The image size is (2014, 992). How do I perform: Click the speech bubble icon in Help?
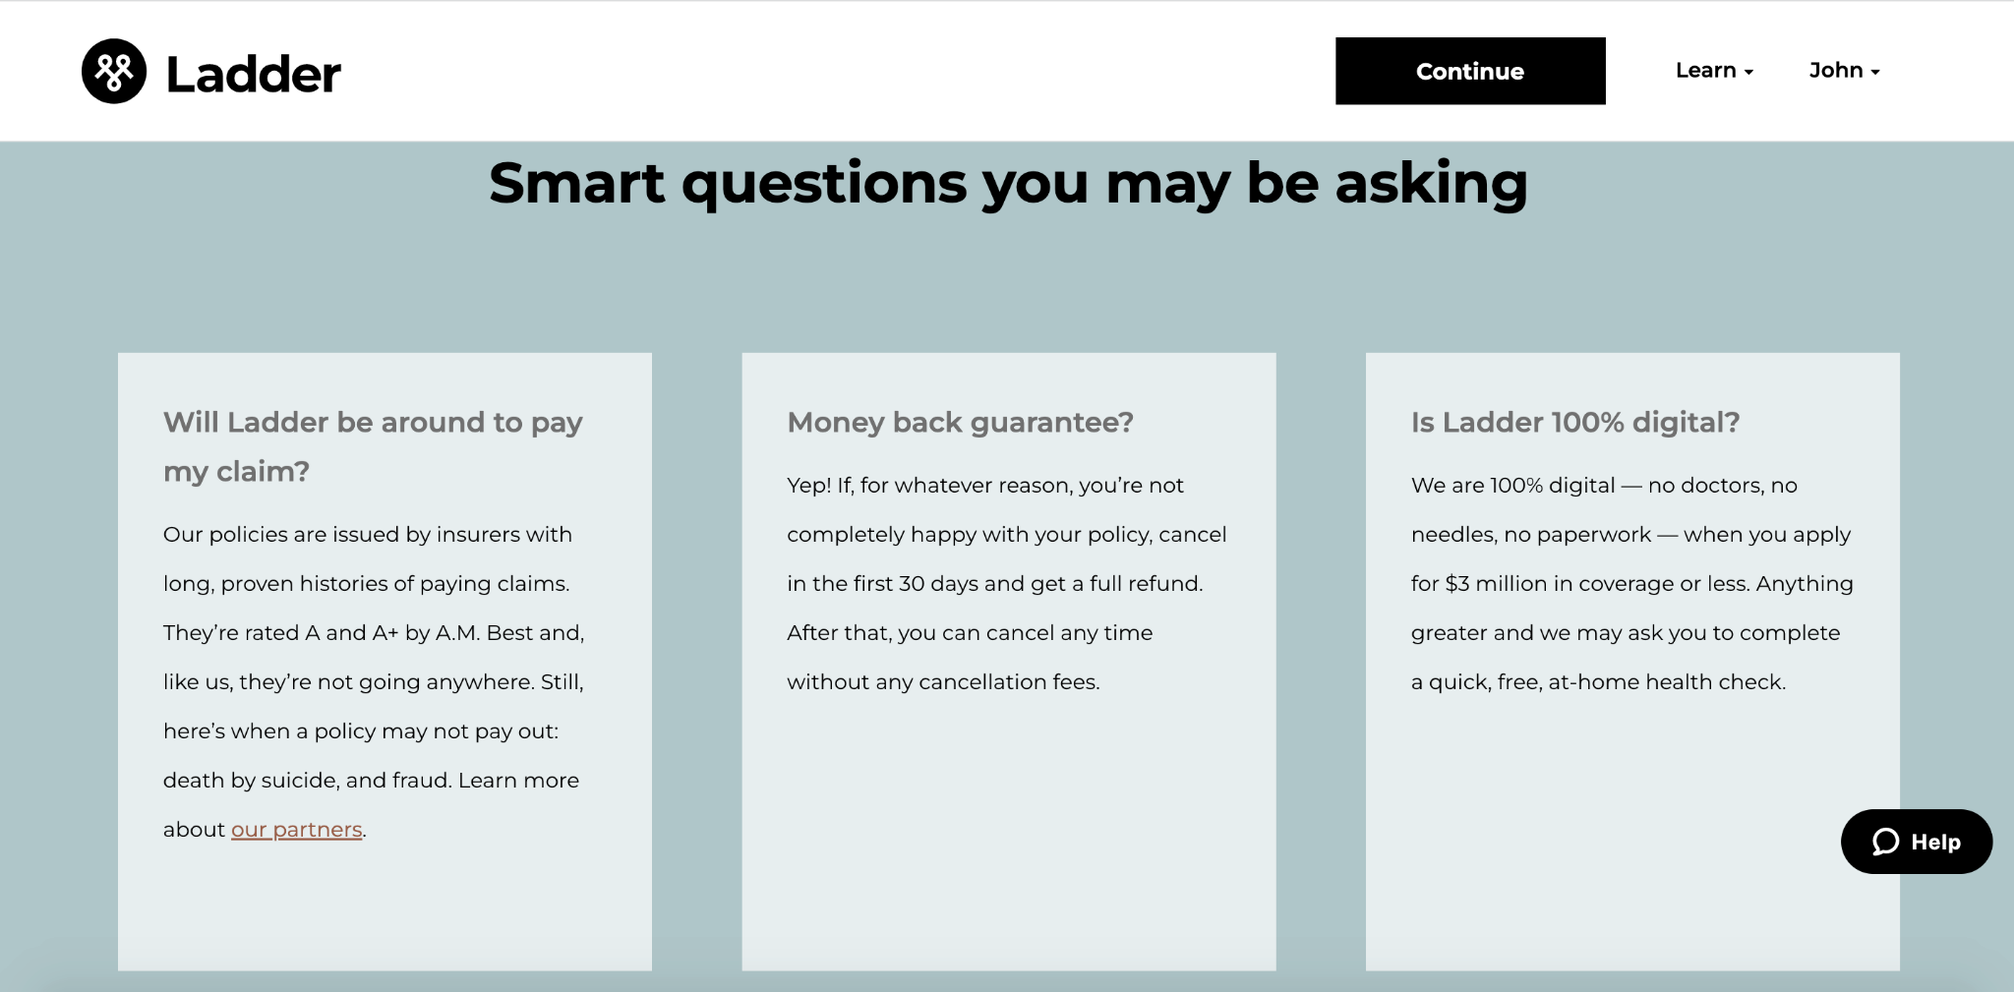tap(1885, 843)
